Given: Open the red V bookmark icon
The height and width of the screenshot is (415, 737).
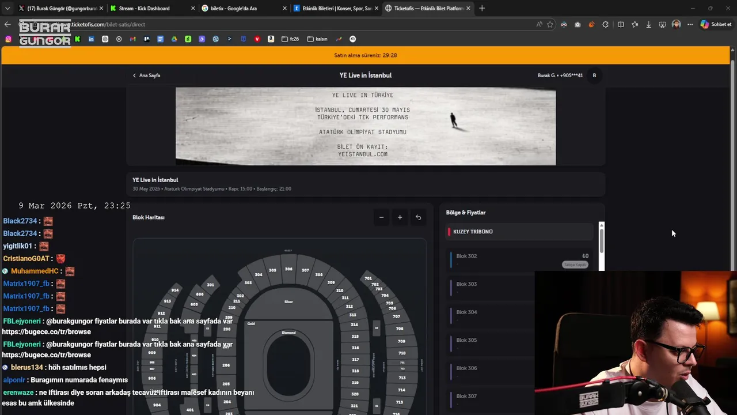Looking at the screenshot, I should pos(257,39).
